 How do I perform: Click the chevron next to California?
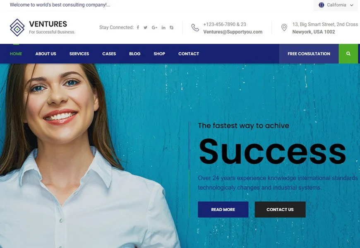pos(351,5)
